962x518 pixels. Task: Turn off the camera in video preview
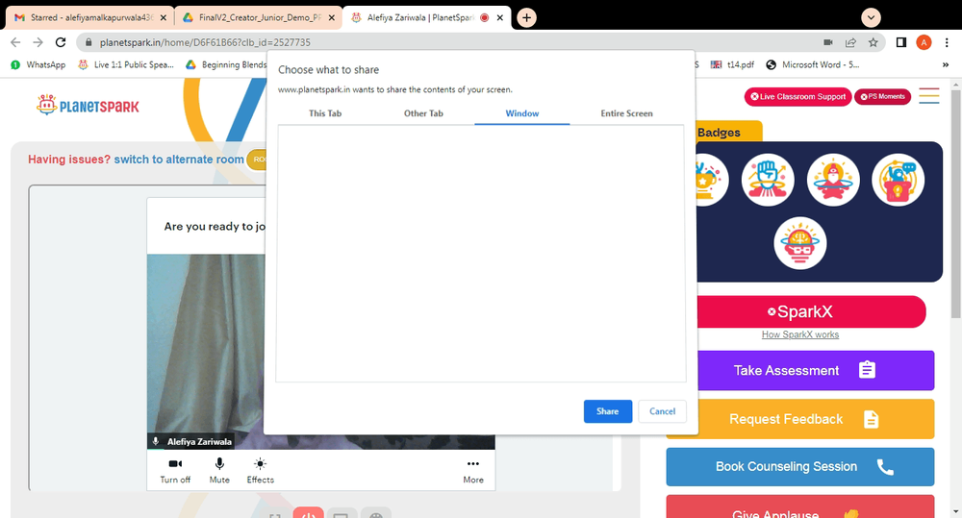pos(175,471)
